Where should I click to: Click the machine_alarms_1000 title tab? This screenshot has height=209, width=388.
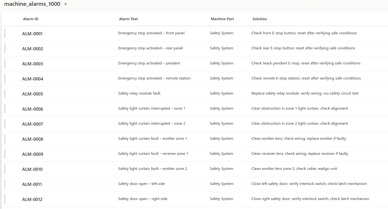tap(32, 4)
